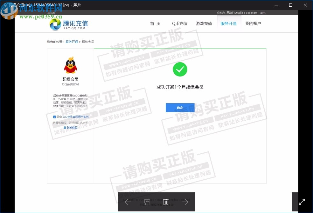Click the trash icon to delete photo

coord(166,202)
